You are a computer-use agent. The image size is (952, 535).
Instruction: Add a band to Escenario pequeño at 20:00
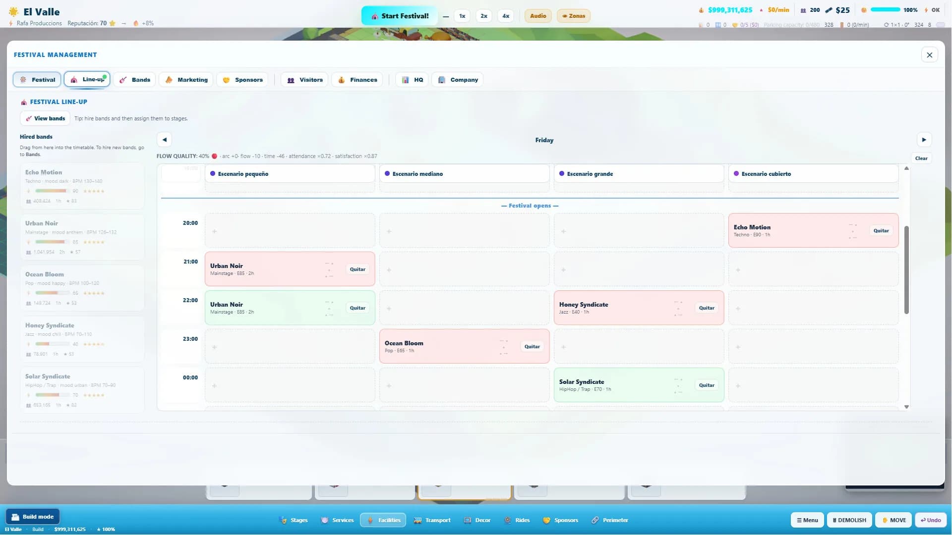[x=290, y=231]
